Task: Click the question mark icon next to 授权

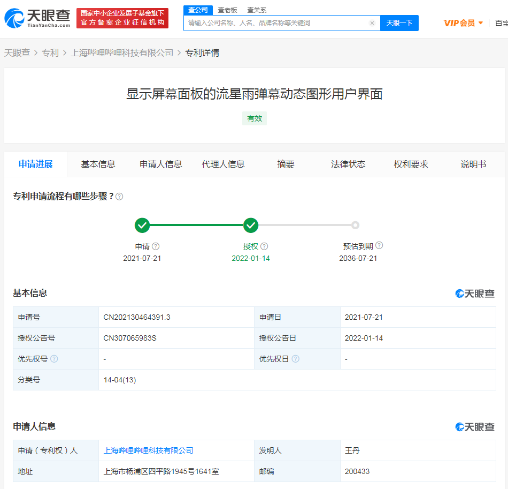Action: click(264, 246)
